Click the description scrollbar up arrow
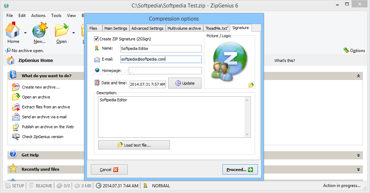 point(247,100)
